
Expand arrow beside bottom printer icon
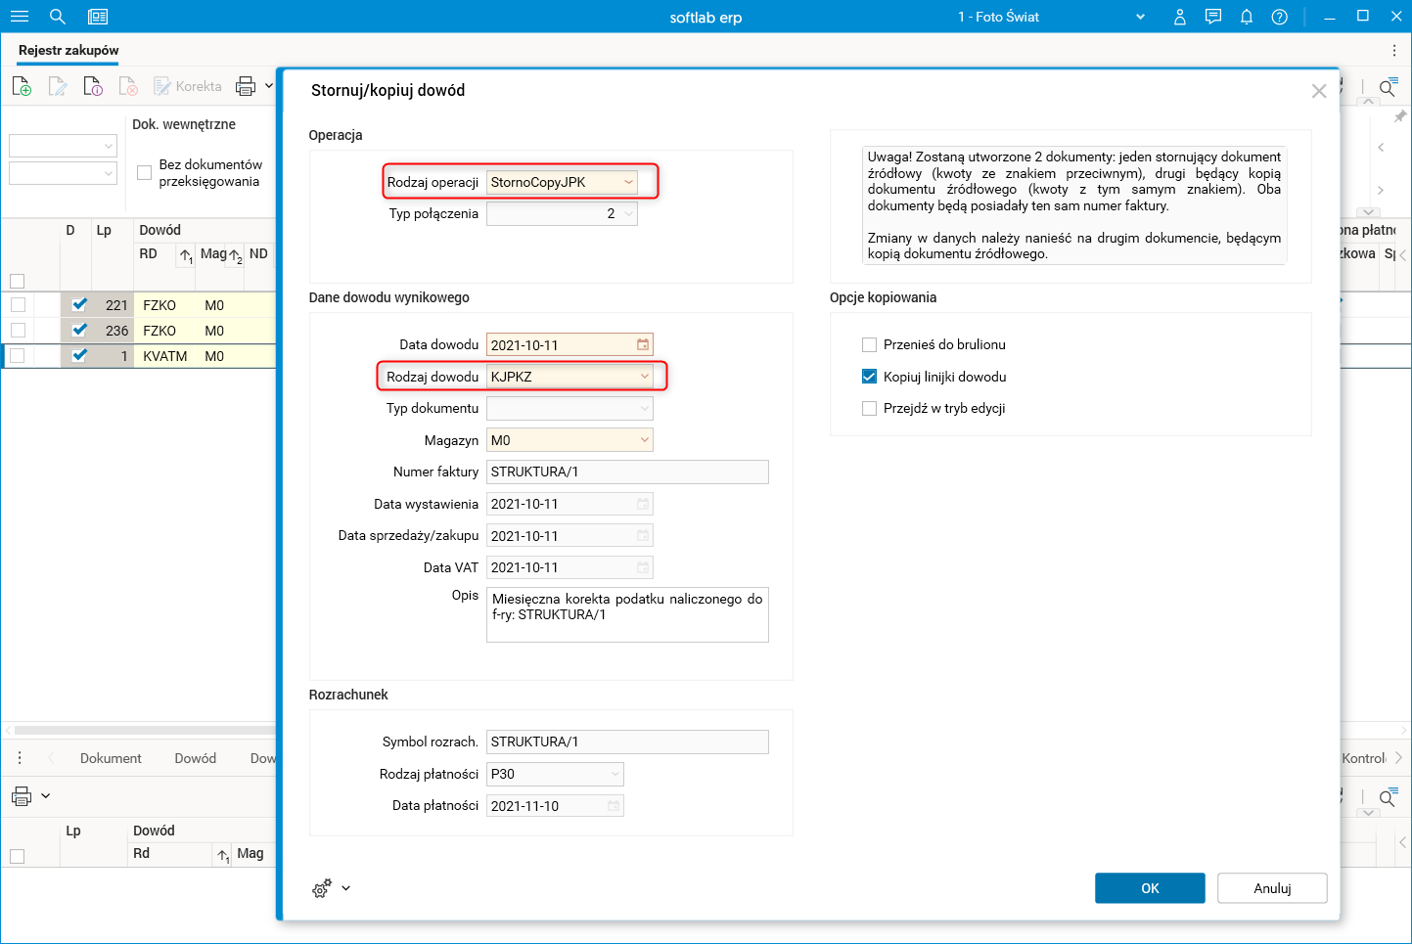pos(45,796)
